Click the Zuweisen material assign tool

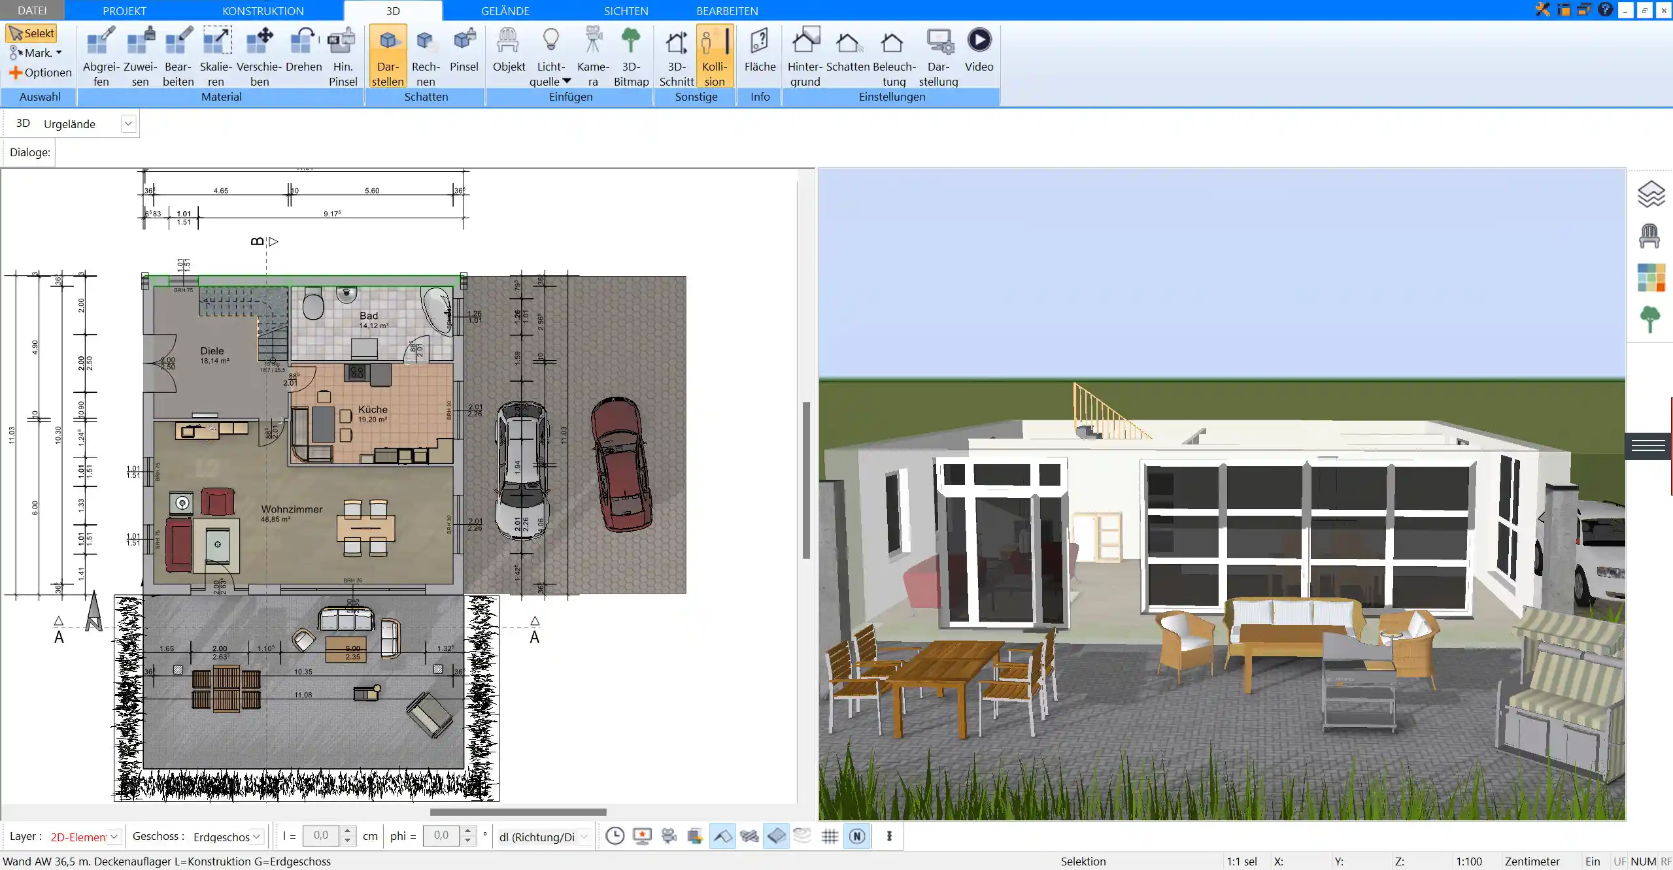click(140, 56)
